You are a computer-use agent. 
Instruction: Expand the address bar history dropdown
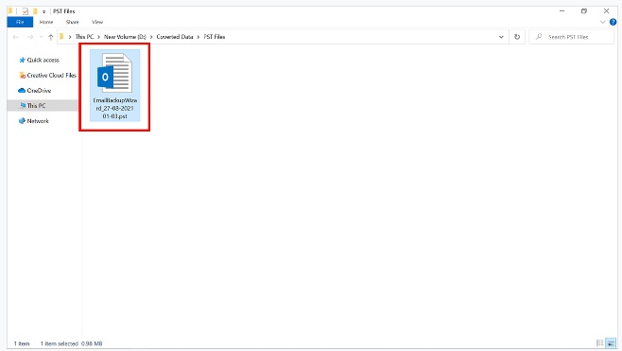tap(501, 37)
